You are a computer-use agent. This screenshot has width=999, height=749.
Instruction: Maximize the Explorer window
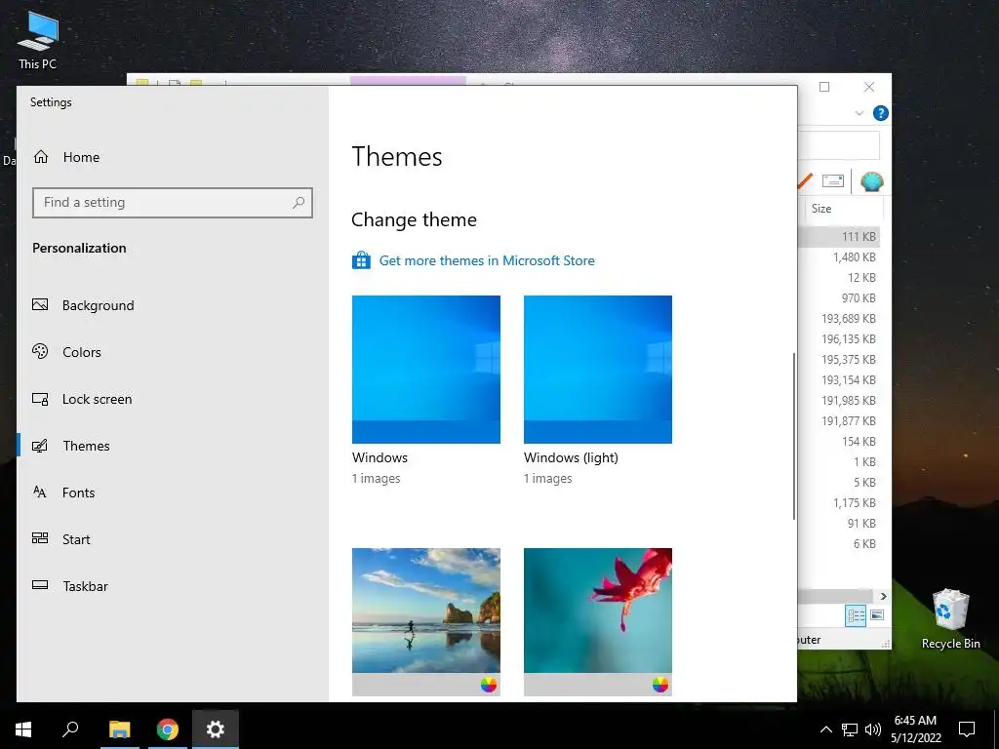pyautogui.click(x=824, y=87)
